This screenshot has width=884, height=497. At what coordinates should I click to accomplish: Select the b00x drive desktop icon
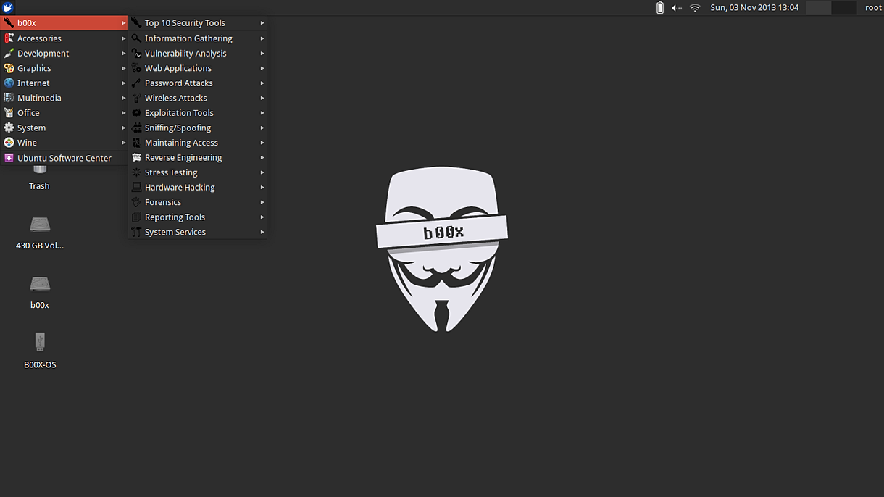tap(40, 283)
